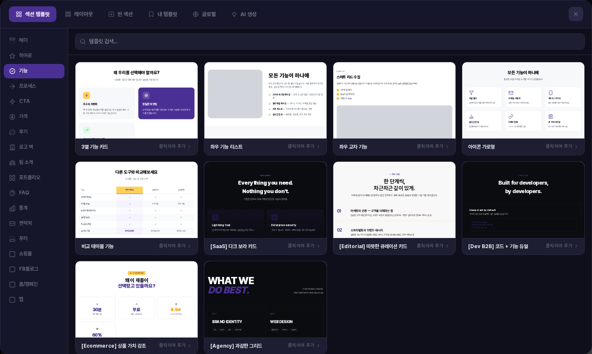592x354 pixels.
Task: Click 클릭하여 추가 on 좌우 기능 리스트
Action: [304, 147]
